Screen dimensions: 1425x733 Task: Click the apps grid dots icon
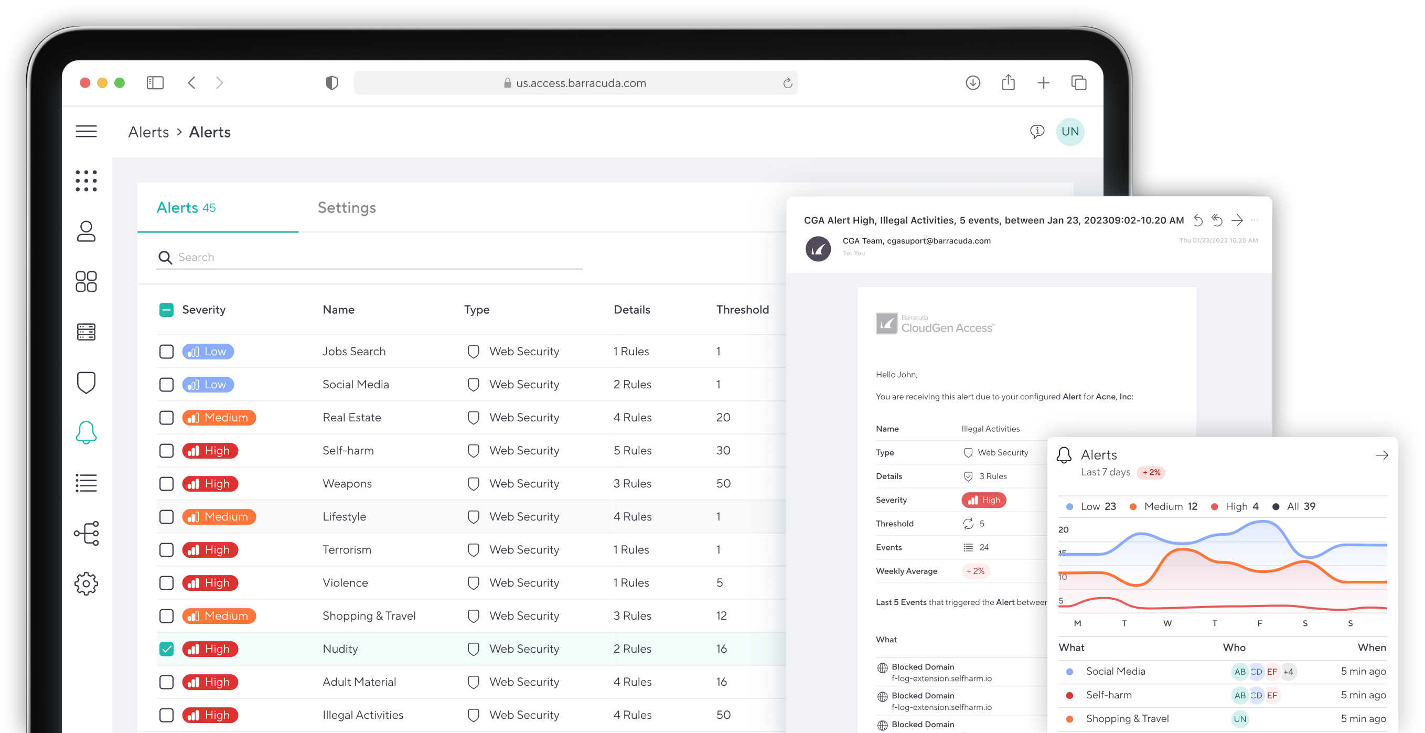coord(85,181)
